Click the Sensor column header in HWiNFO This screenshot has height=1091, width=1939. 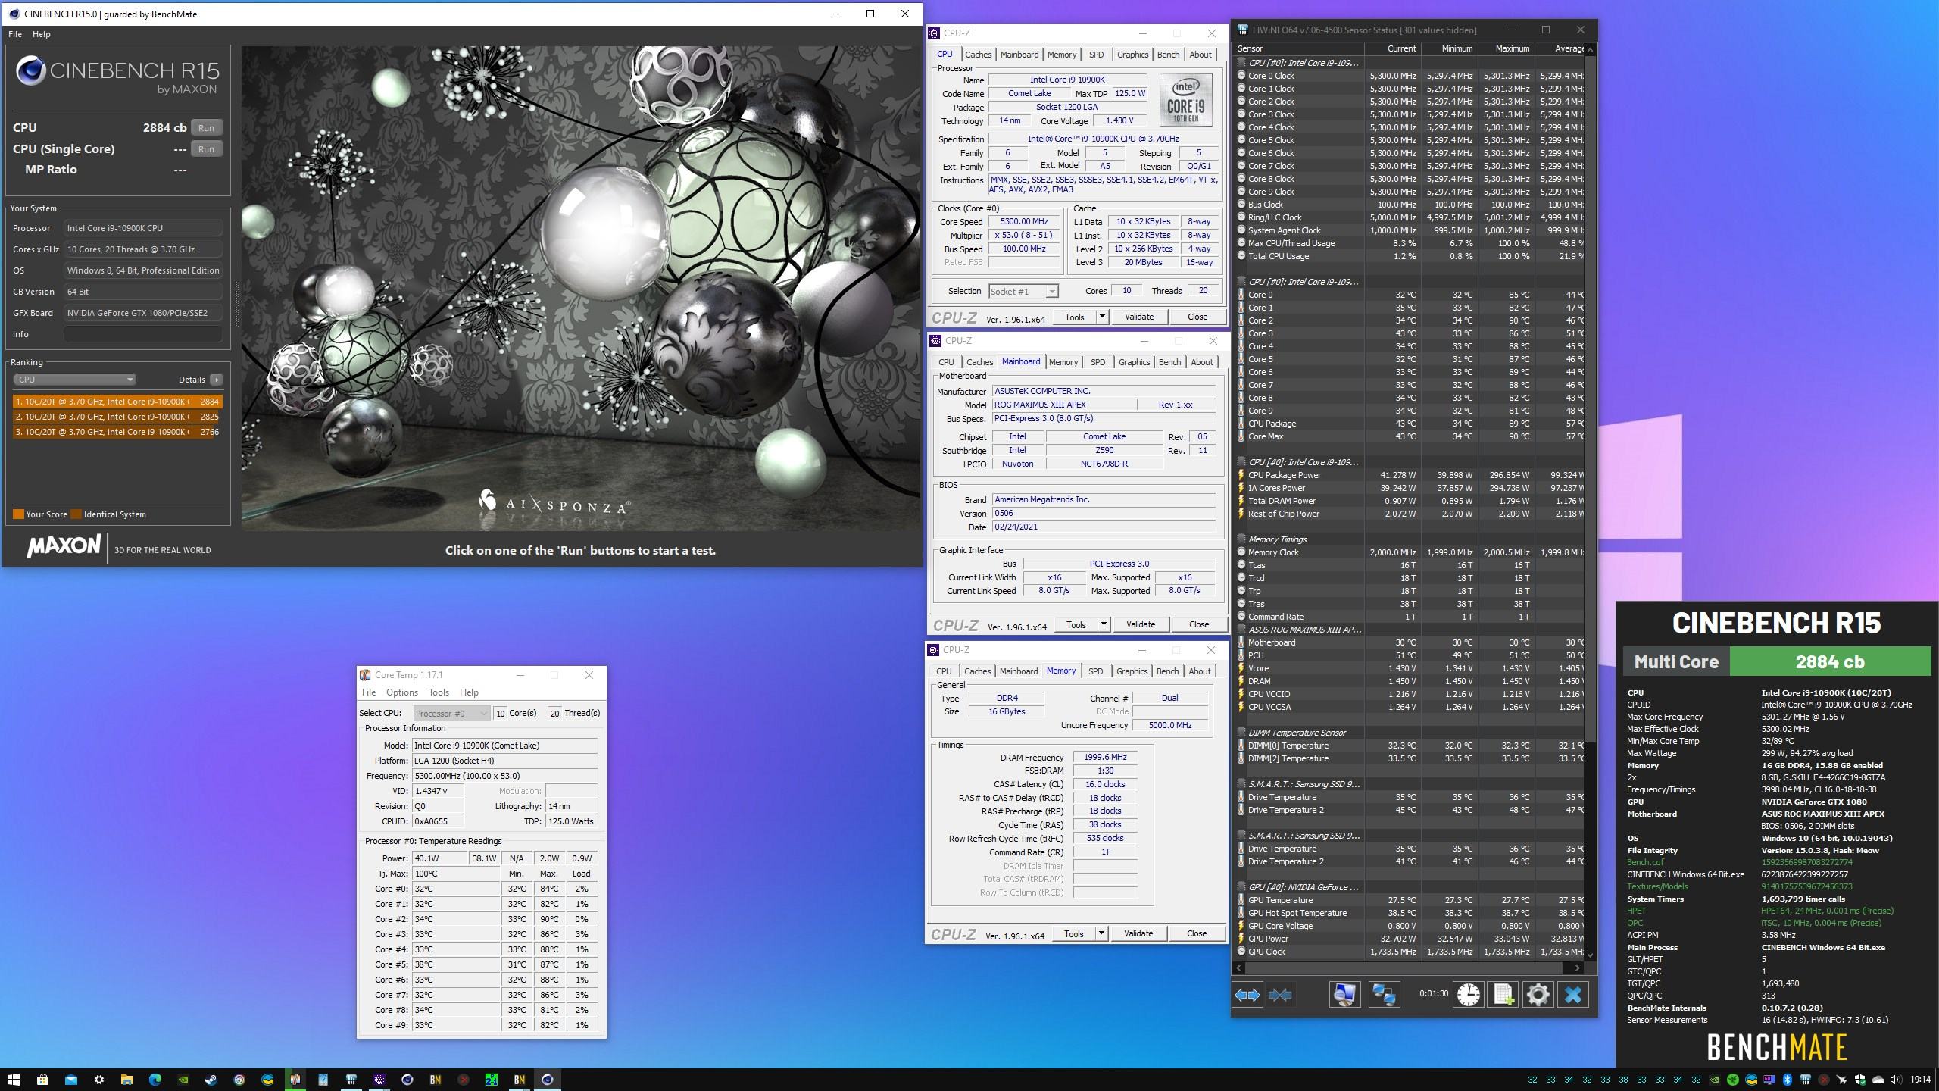[1298, 48]
